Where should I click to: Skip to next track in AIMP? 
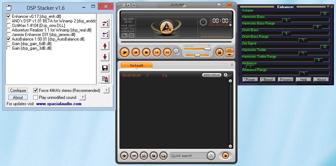tap(167, 52)
